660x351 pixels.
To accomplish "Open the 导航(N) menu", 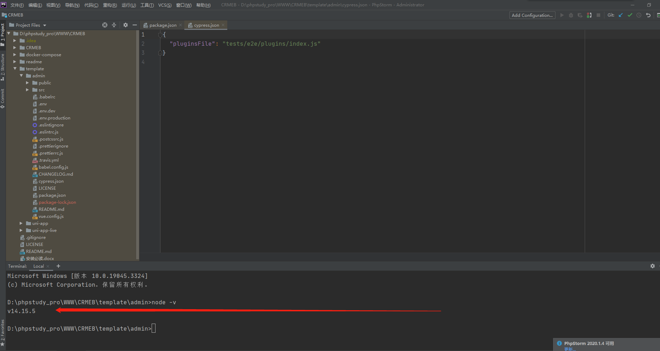I will click(x=72, y=5).
